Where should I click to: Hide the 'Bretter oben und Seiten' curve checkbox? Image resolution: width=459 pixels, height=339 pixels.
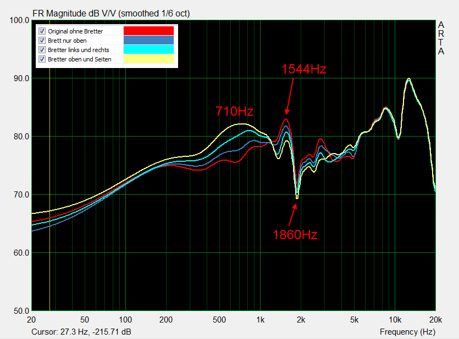tap(42, 59)
